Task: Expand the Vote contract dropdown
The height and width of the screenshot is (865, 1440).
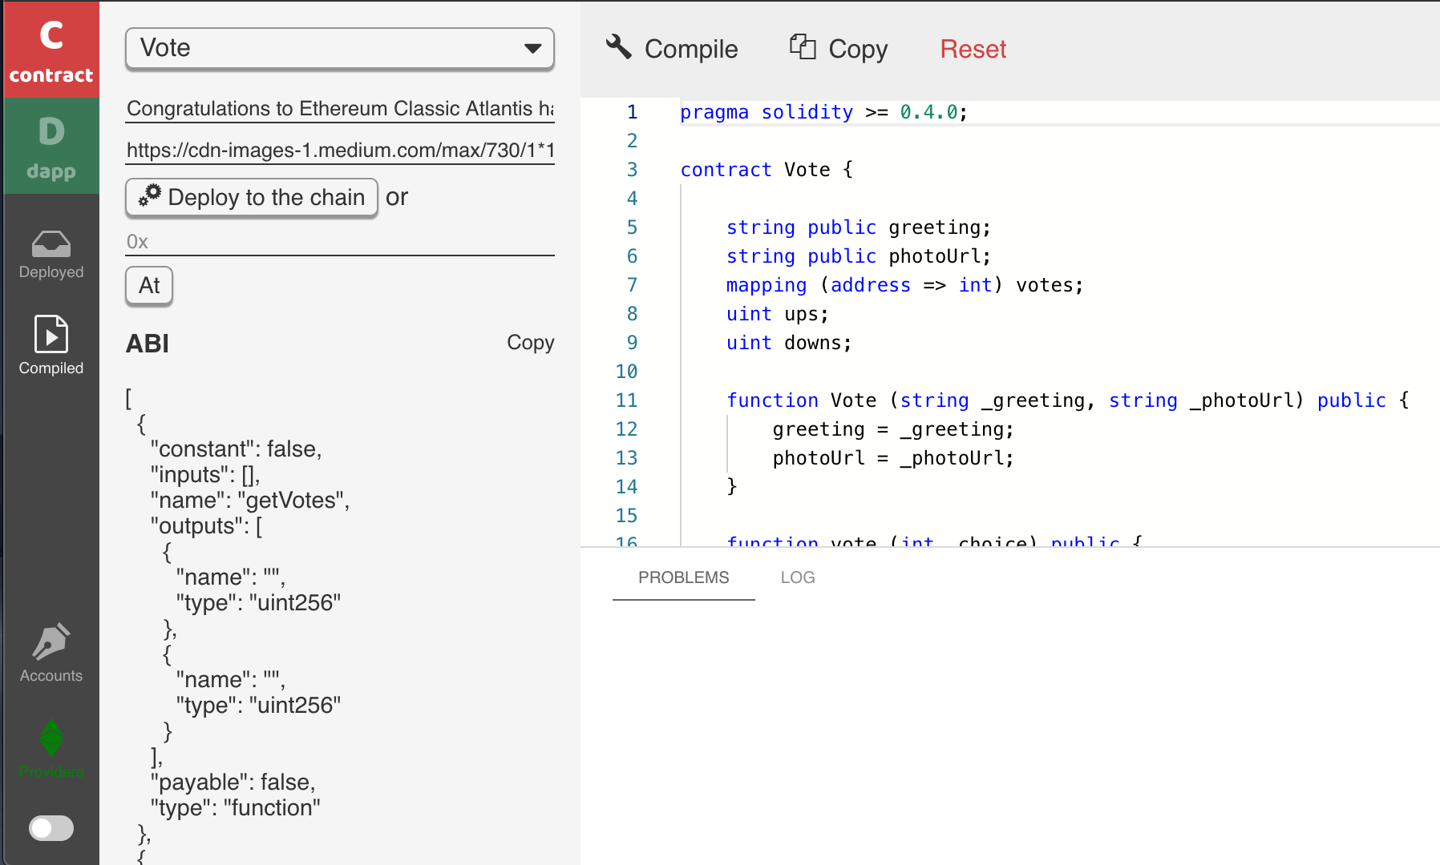Action: pos(339,48)
